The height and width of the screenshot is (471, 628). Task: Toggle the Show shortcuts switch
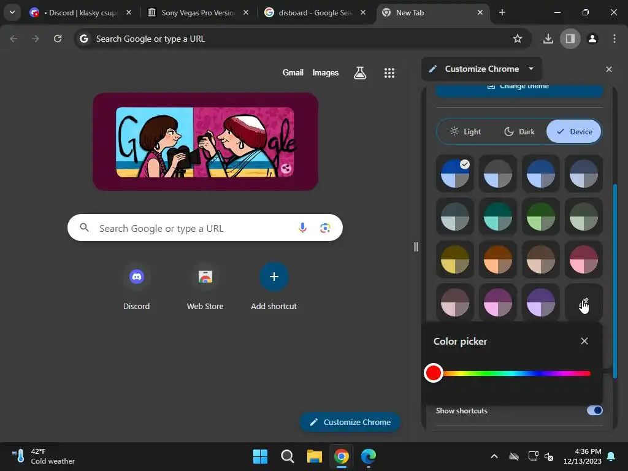pyautogui.click(x=594, y=410)
